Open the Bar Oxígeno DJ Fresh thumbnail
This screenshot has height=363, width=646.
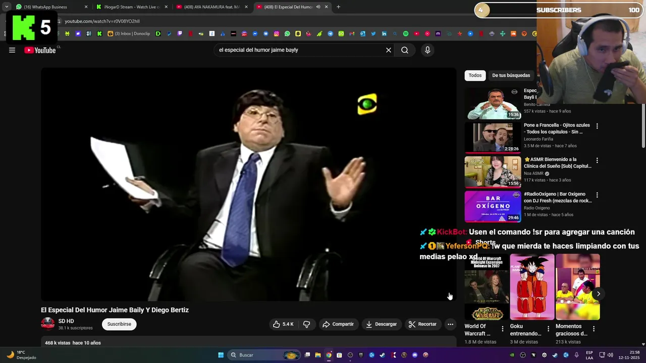click(x=493, y=206)
